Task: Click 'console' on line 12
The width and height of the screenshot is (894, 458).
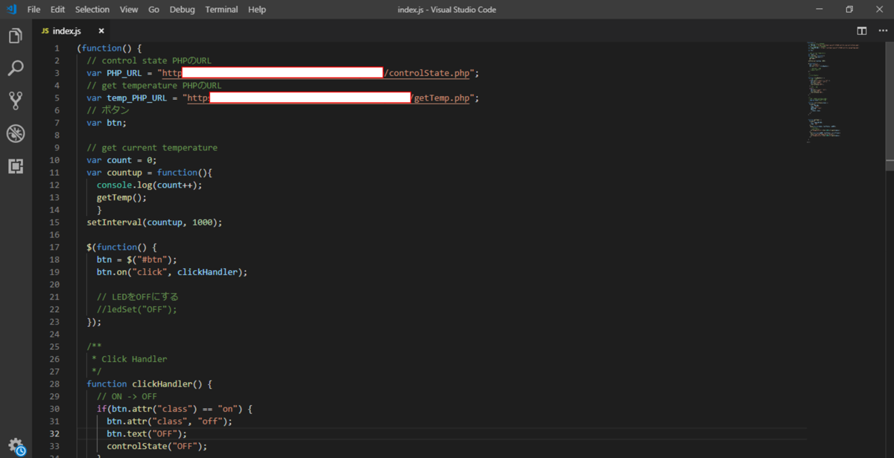Action: pyautogui.click(x=114, y=185)
